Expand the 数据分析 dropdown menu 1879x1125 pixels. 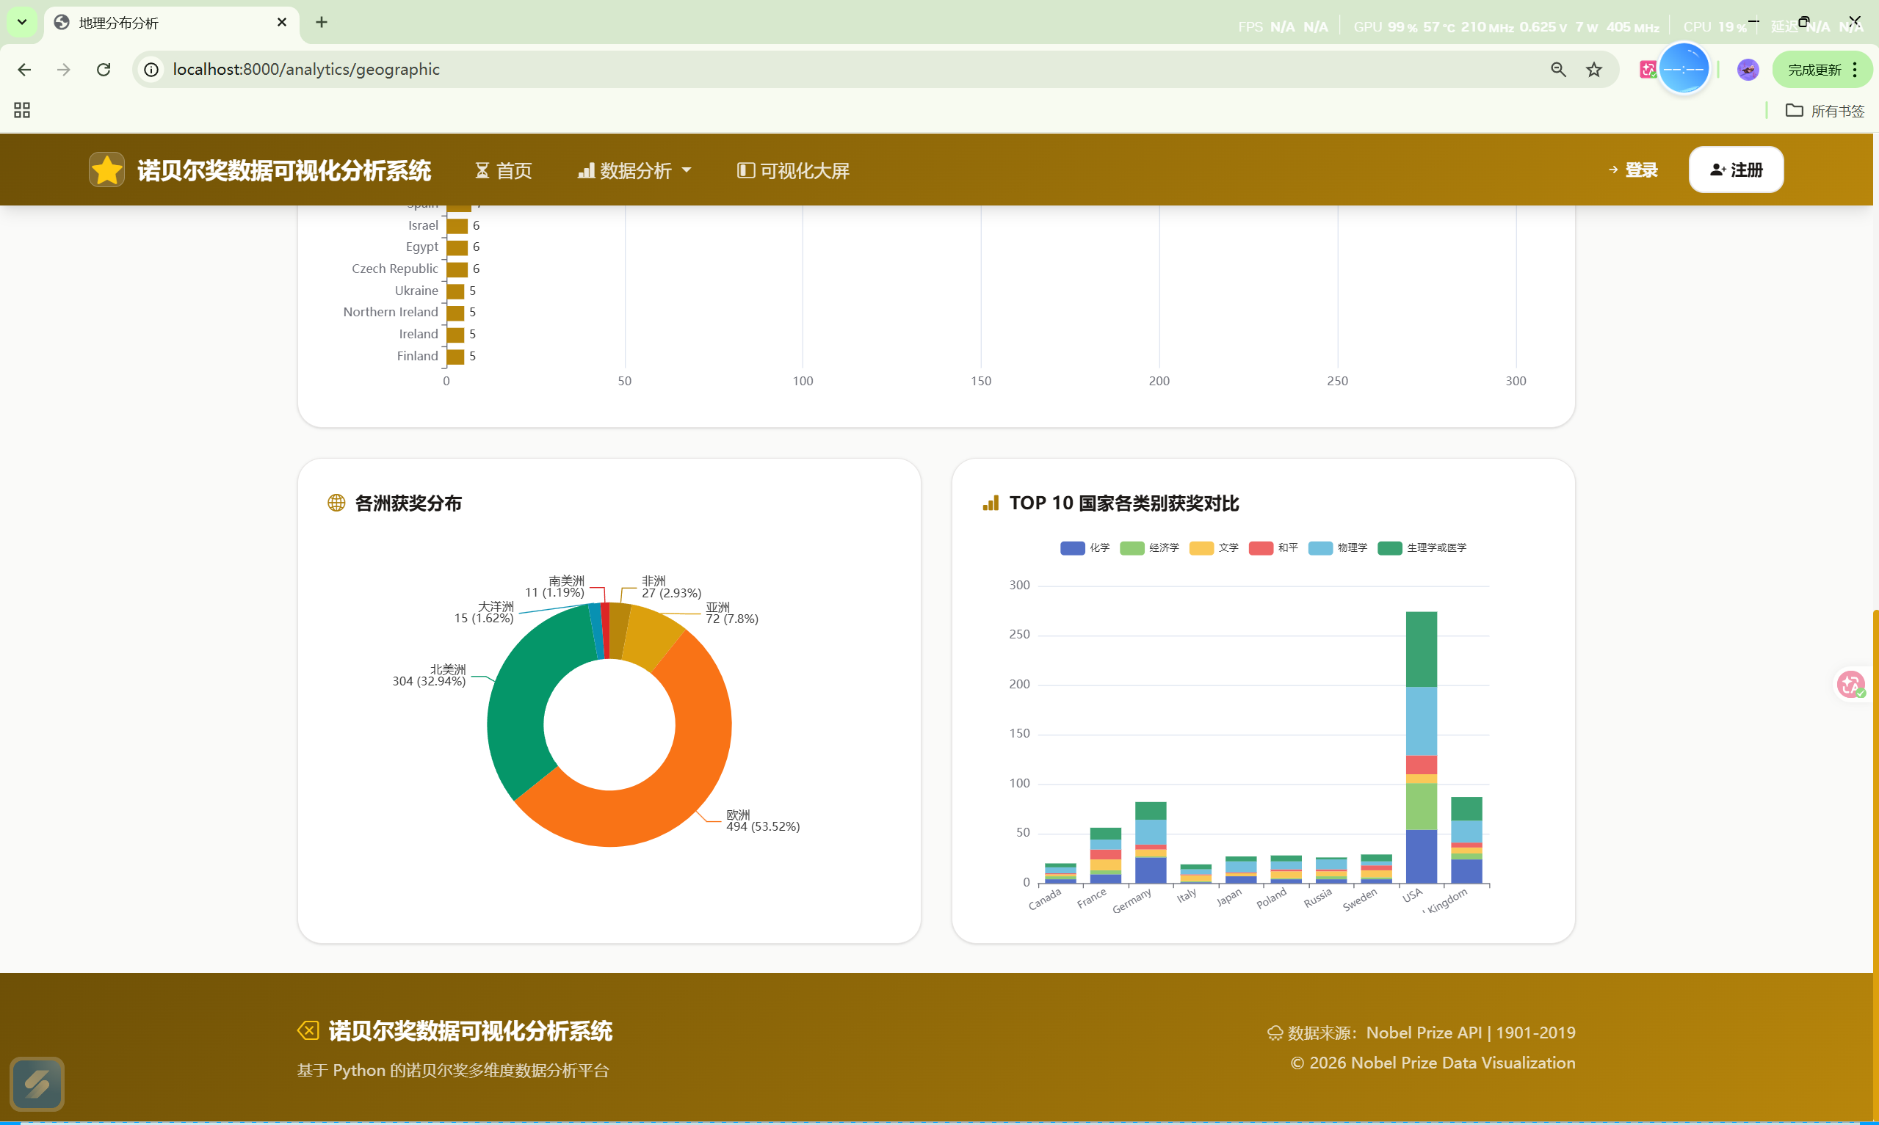(x=634, y=170)
